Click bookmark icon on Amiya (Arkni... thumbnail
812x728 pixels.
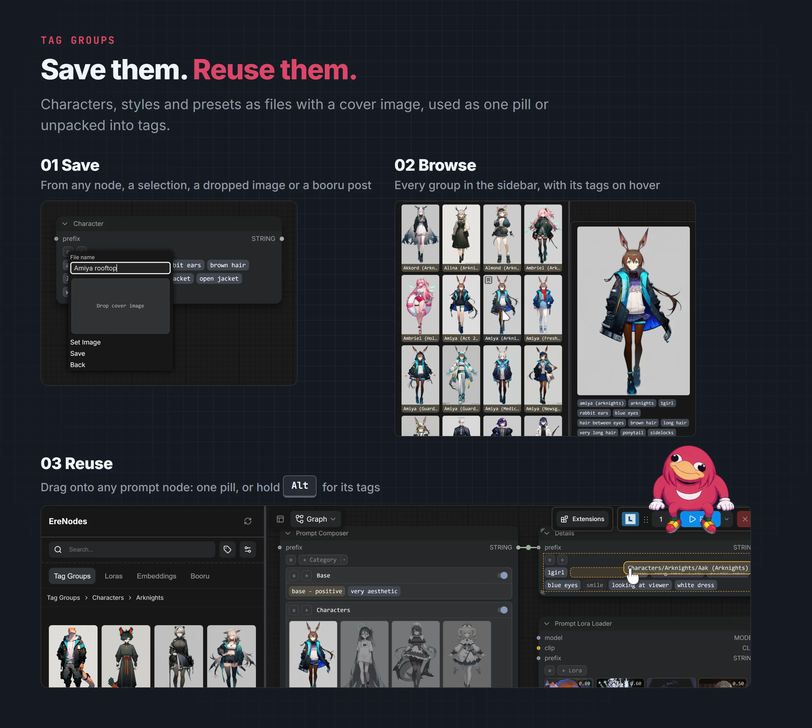point(488,280)
